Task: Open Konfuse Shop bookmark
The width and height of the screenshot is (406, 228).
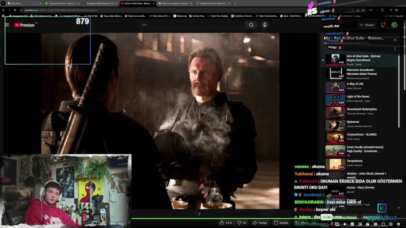Action: point(197,16)
